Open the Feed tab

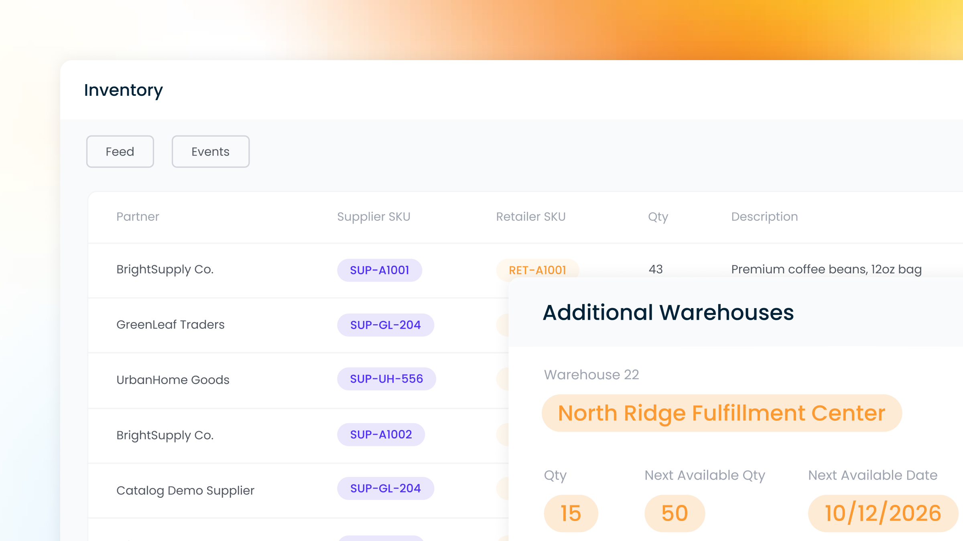(x=120, y=151)
